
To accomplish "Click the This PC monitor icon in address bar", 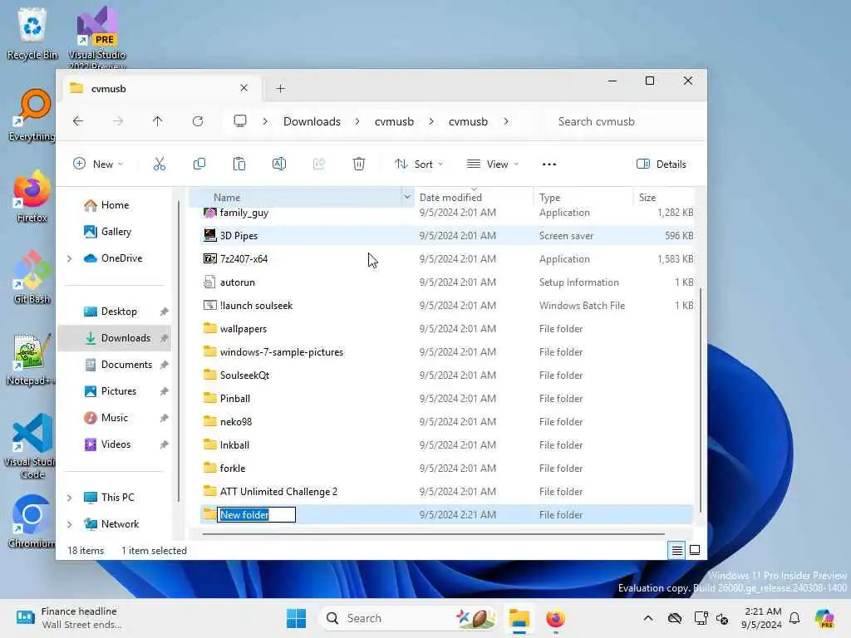I will (x=240, y=121).
